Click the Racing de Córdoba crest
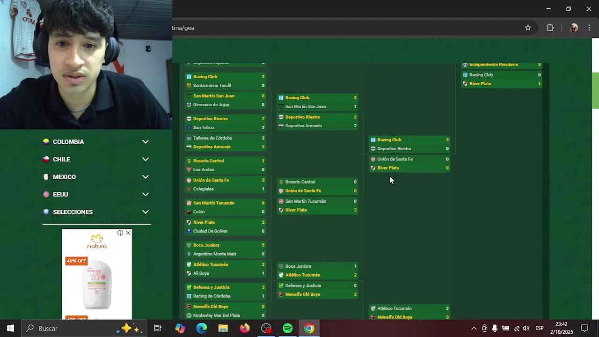The height and width of the screenshot is (337, 599). click(189, 296)
